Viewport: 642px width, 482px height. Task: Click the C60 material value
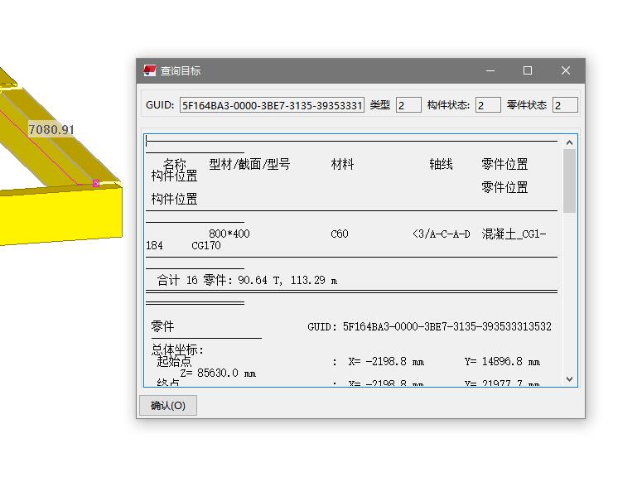click(x=340, y=234)
